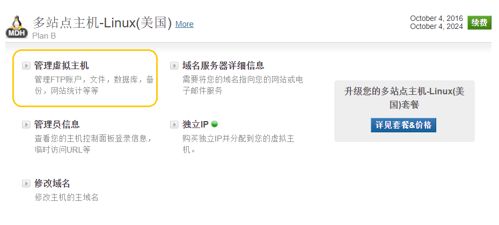Click the Plan B label
499x225 pixels.
[x=44, y=36]
